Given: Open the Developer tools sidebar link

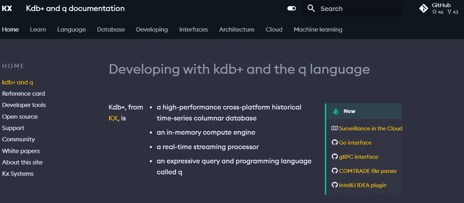Looking at the screenshot, I should point(24,105).
